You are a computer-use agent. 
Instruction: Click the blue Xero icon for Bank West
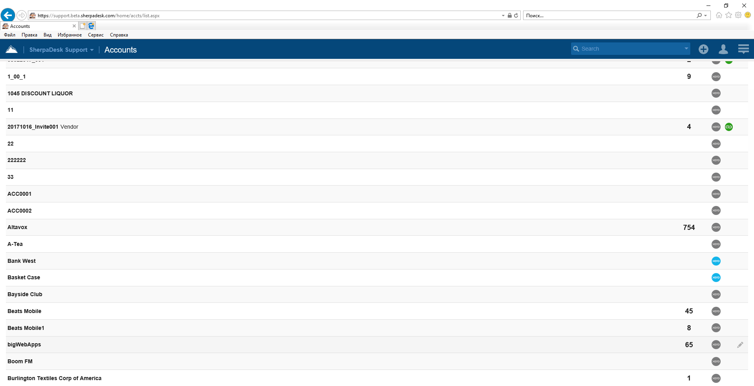tap(716, 261)
